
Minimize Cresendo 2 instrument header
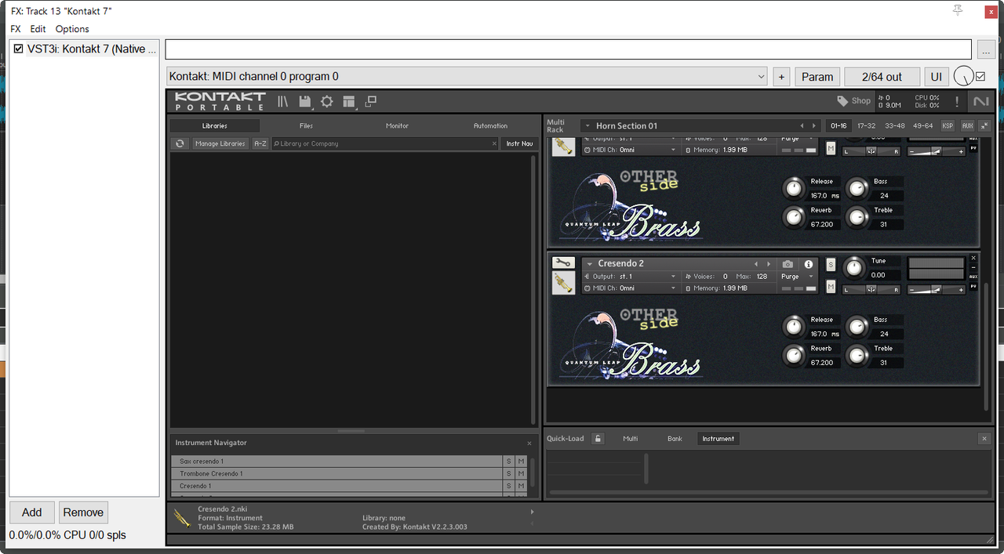(973, 267)
